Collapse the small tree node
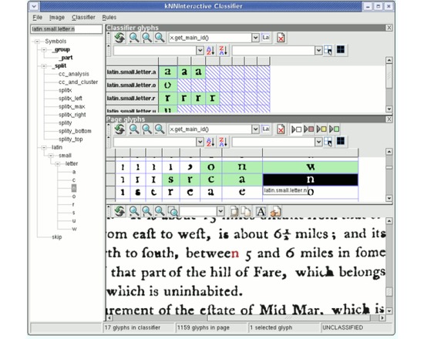Viewport: 424px width, 339px height. point(51,156)
